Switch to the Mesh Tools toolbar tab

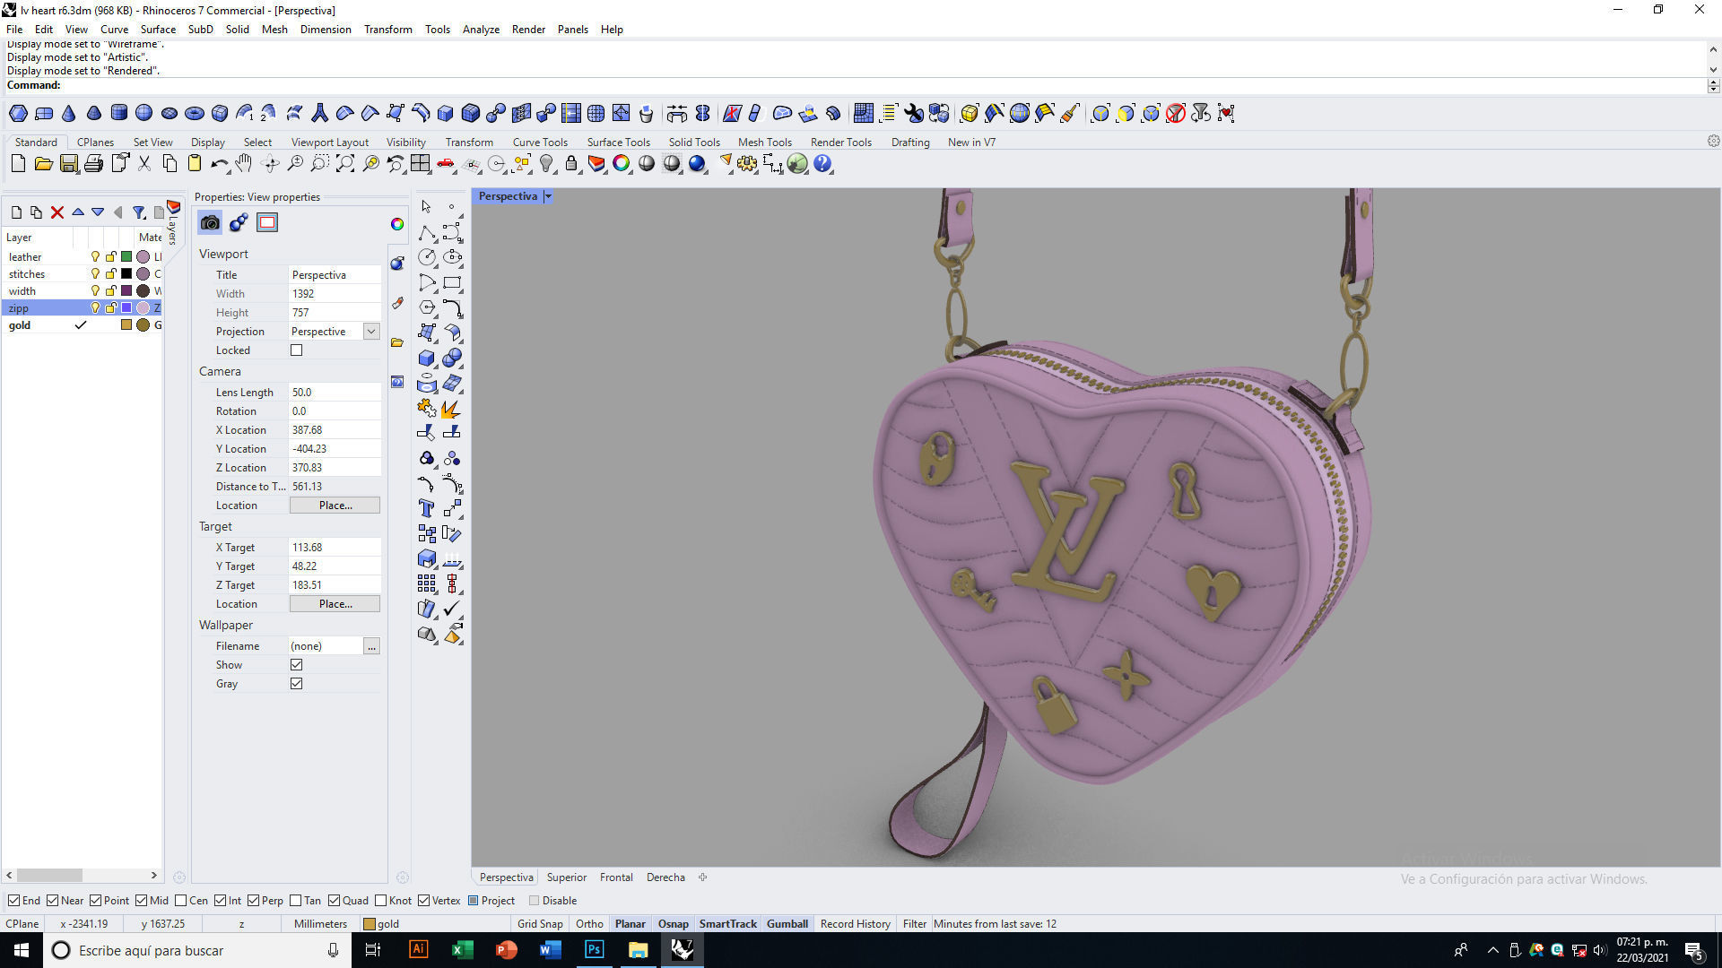coord(764,143)
